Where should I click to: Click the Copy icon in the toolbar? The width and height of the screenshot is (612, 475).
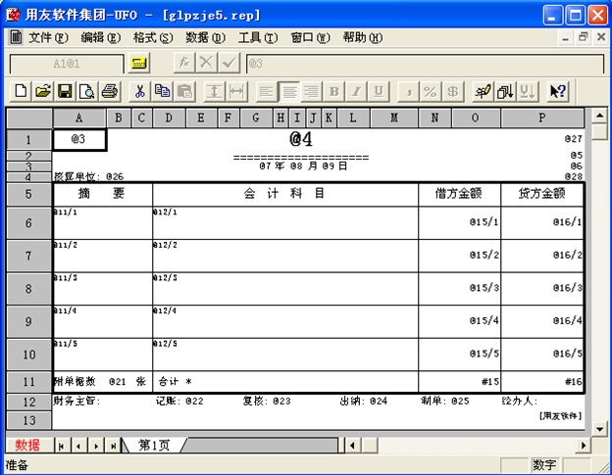[162, 91]
